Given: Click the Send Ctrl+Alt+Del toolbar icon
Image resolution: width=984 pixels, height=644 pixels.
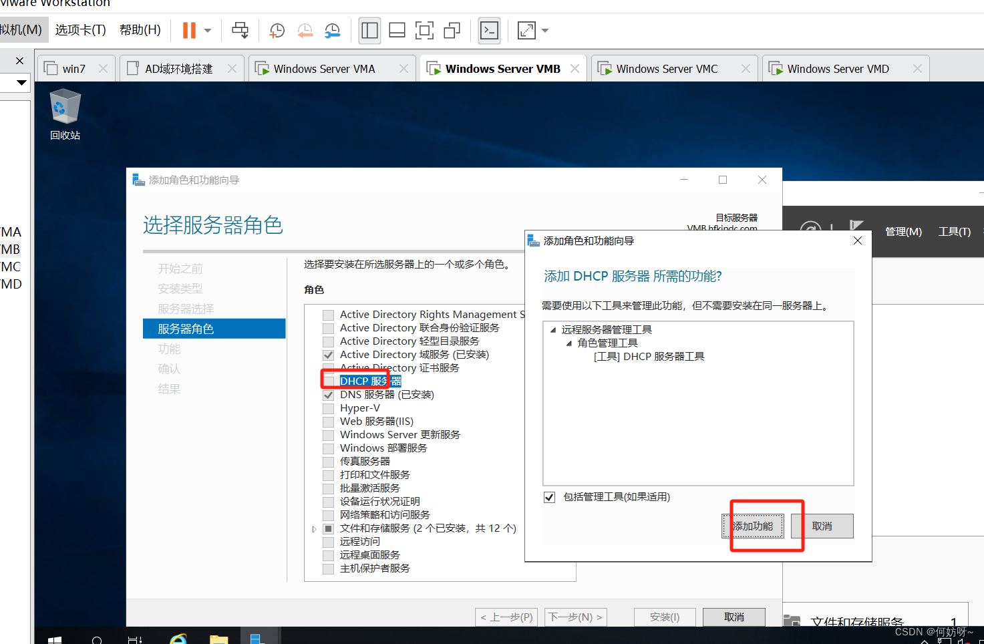Looking at the screenshot, I should (x=240, y=30).
